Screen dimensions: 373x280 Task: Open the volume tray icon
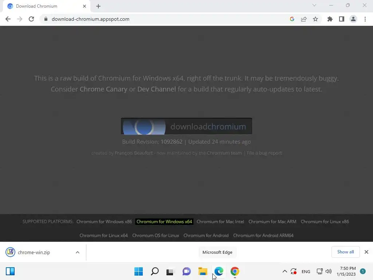point(329,271)
